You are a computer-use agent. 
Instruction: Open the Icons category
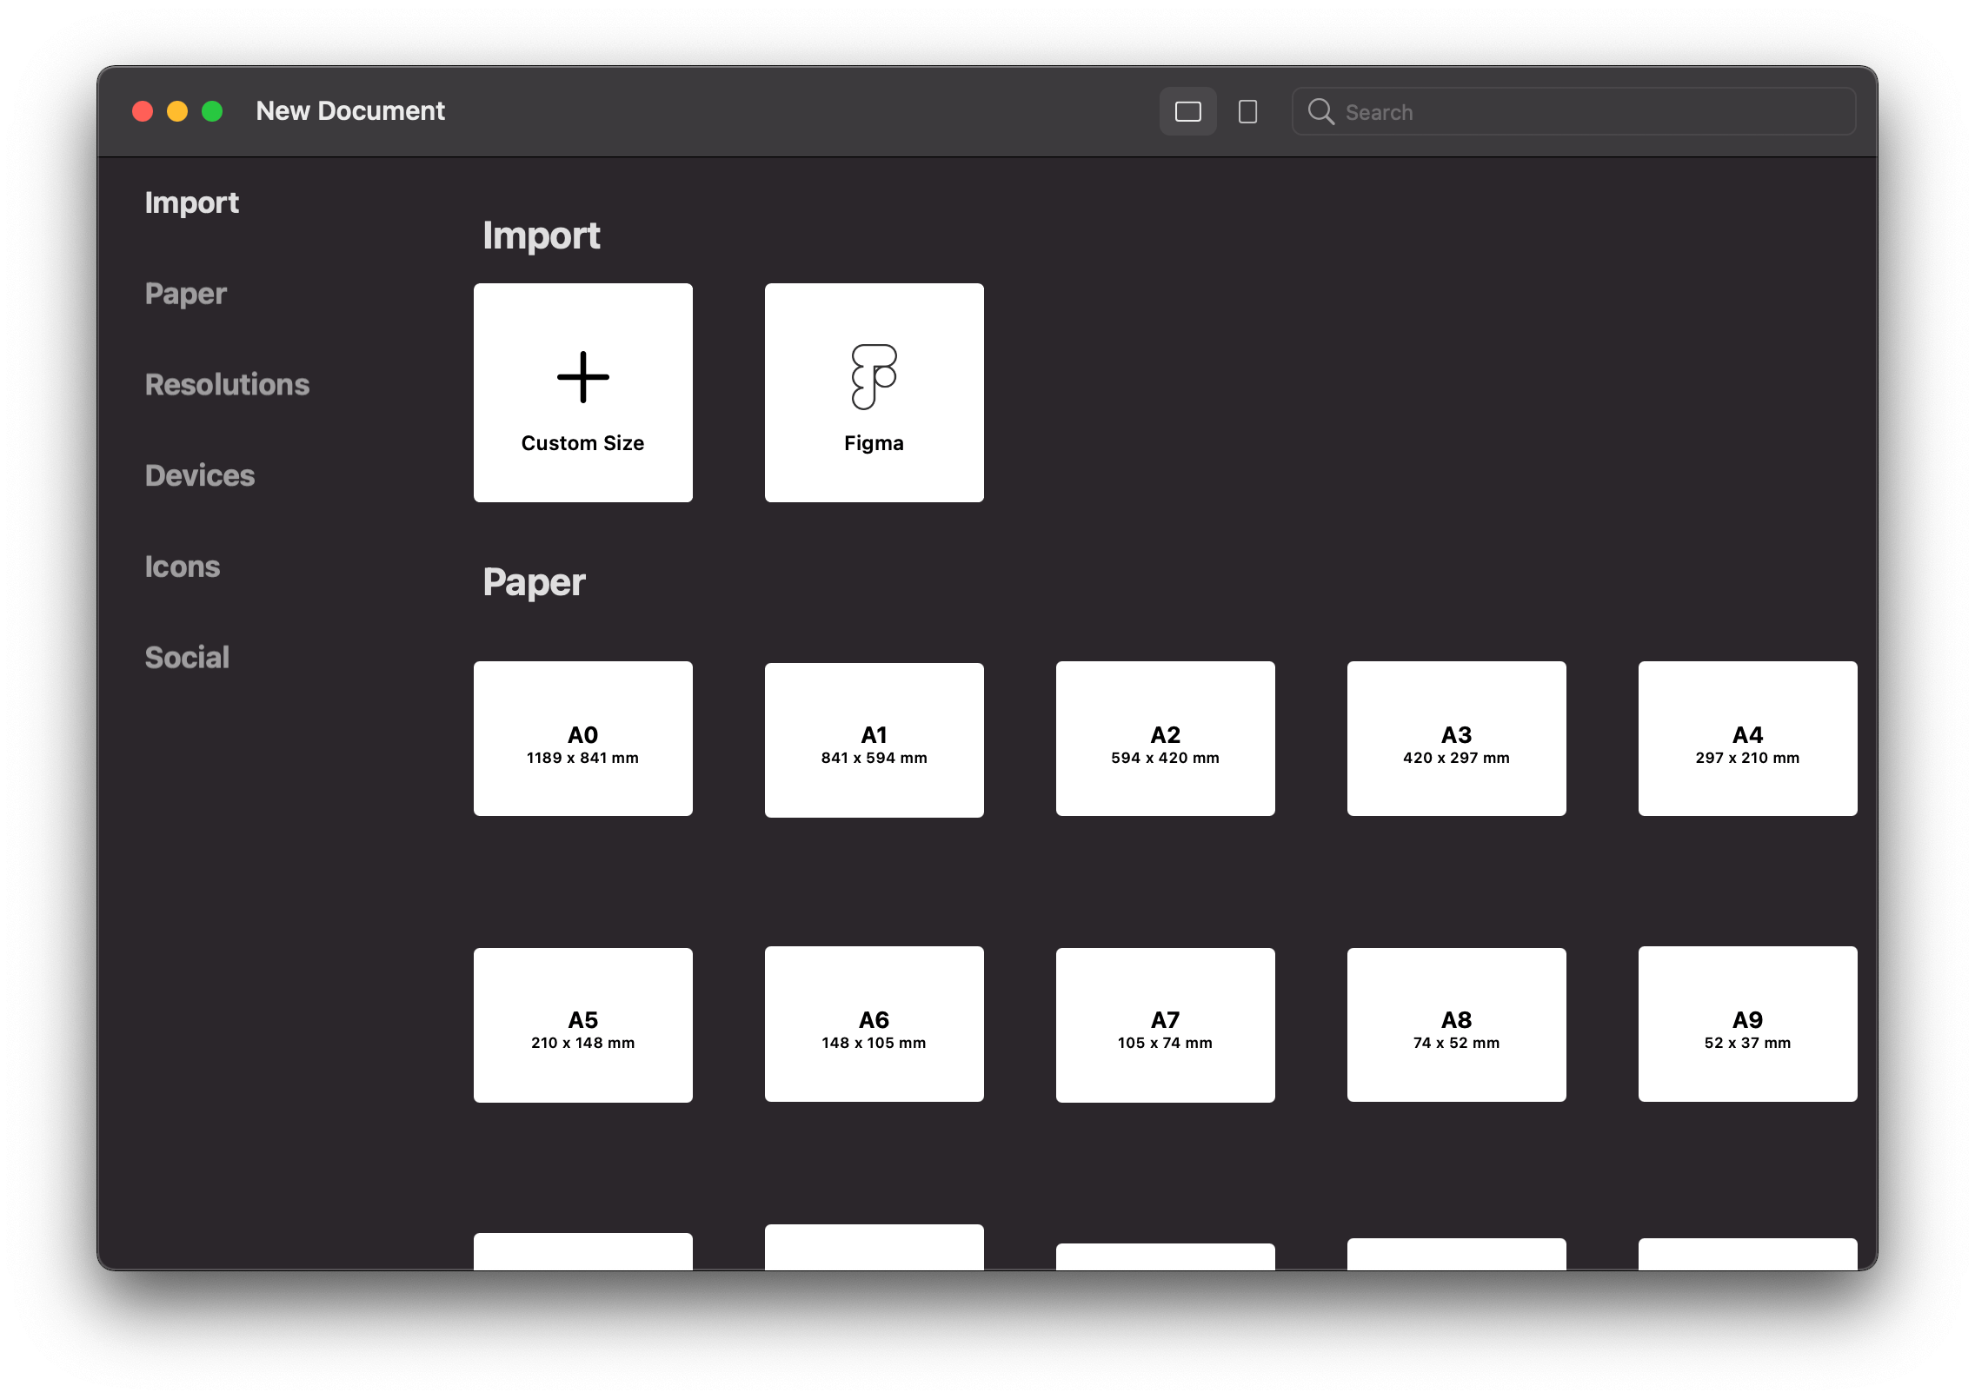[x=183, y=567]
